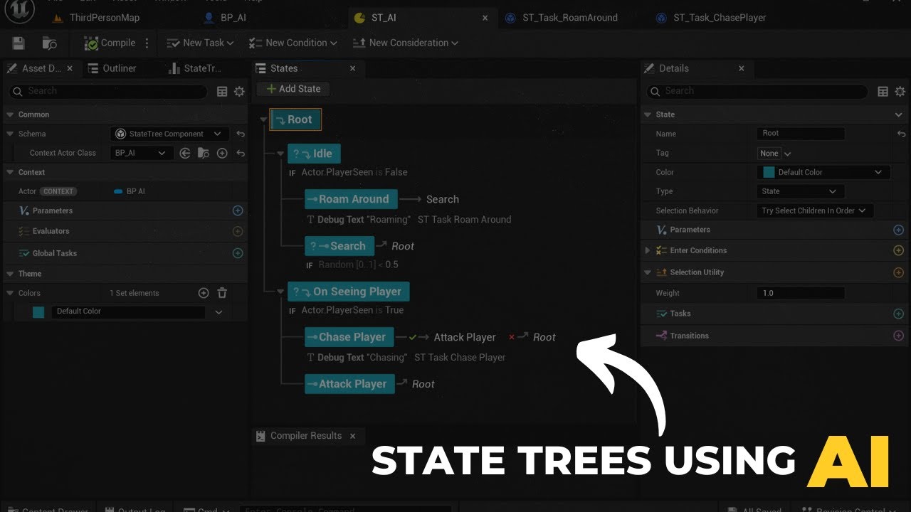Open the Color Default Color dropdown in Details
This screenshot has height=512, width=911.
coord(823,172)
